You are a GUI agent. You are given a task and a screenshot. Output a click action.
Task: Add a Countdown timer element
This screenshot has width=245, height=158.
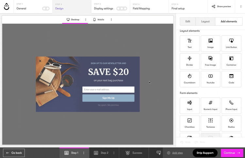pos(189,79)
